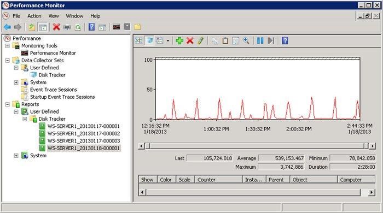Image resolution: width=383 pixels, height=213 pixels.
Task: Open the Help menu
Action: (x=95, y=16)
